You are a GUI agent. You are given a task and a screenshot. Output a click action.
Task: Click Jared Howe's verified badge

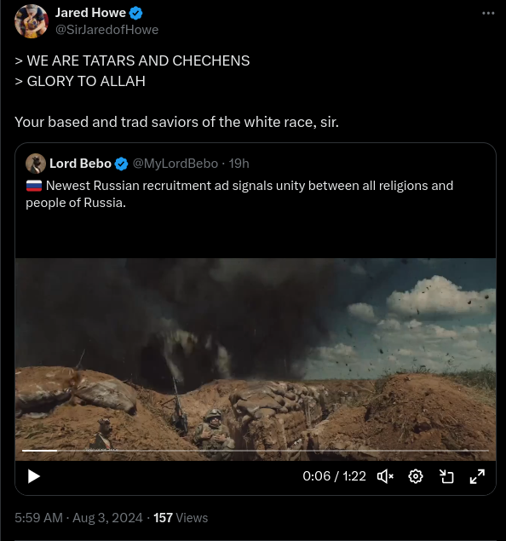tap(136, 13)
